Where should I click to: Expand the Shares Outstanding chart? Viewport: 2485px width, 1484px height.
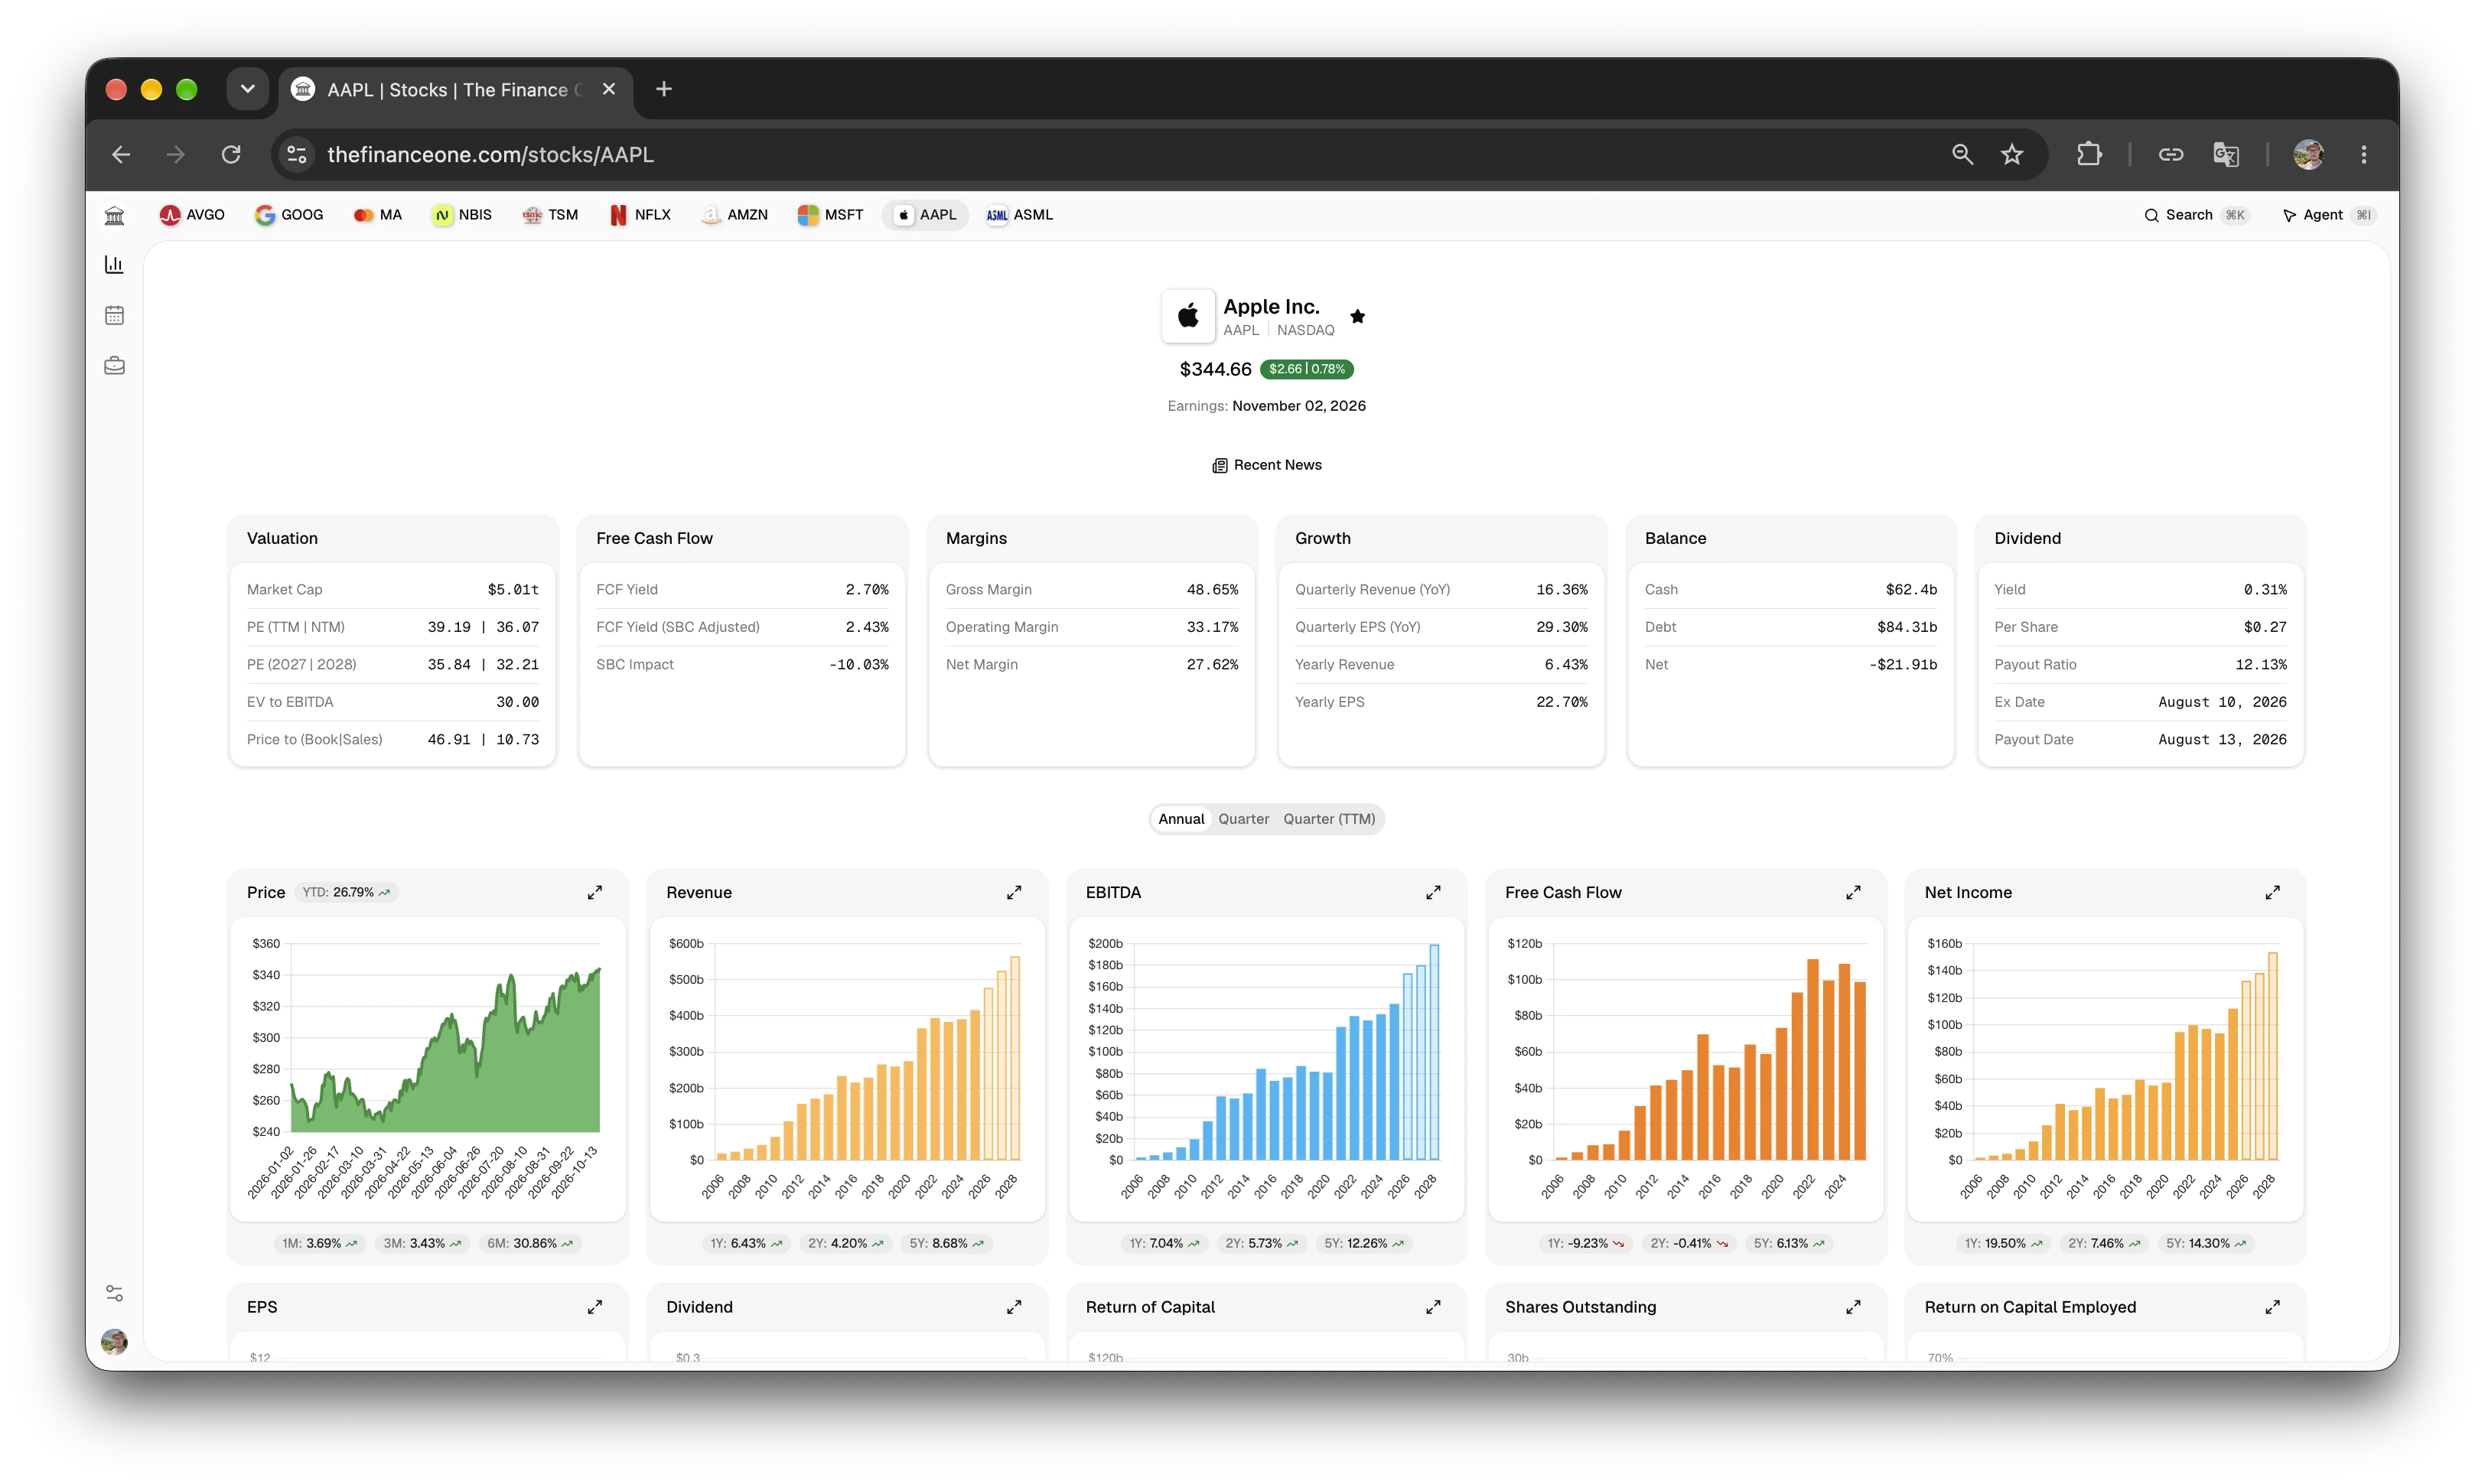click(x=1853, y=1307)
